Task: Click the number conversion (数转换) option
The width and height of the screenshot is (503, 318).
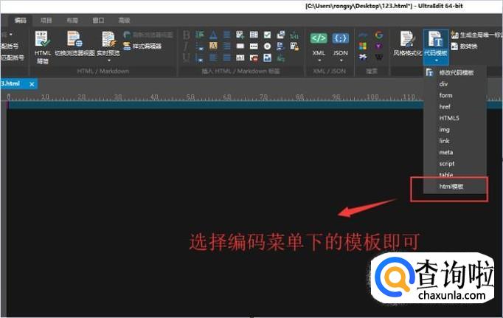Action: 464,46
